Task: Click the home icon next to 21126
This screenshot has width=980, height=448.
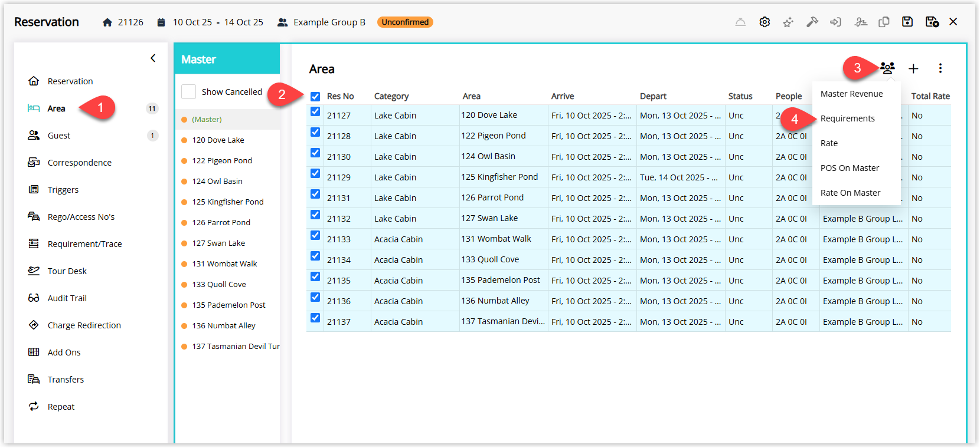Action: tap(107, 22)
